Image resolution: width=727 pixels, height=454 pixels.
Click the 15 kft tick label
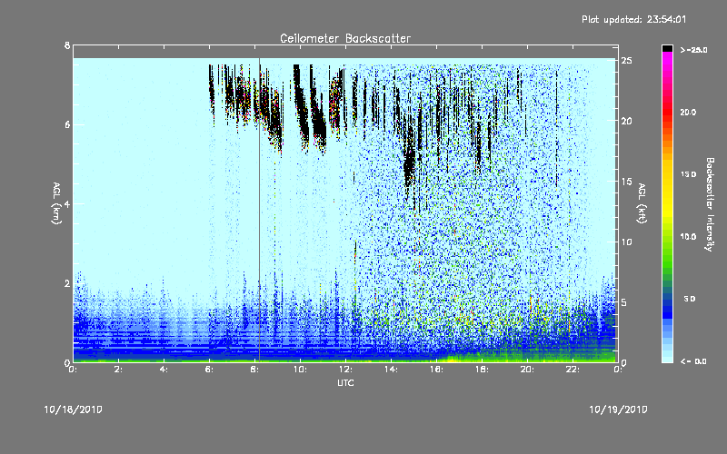626,182
